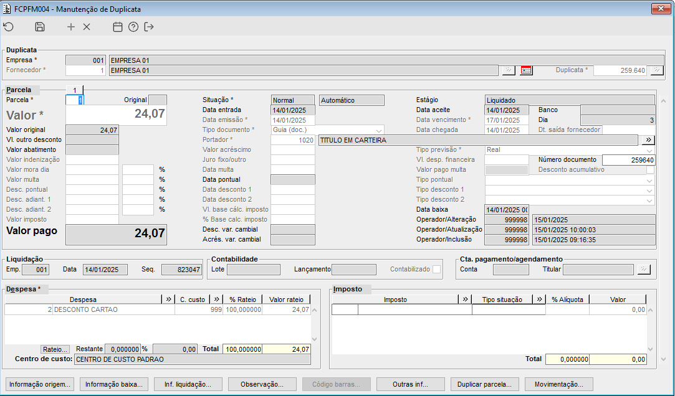Open the Tipo documento dropdown
Screen dimensions: 675x396
pyautogui.click(x=379, y=130)
